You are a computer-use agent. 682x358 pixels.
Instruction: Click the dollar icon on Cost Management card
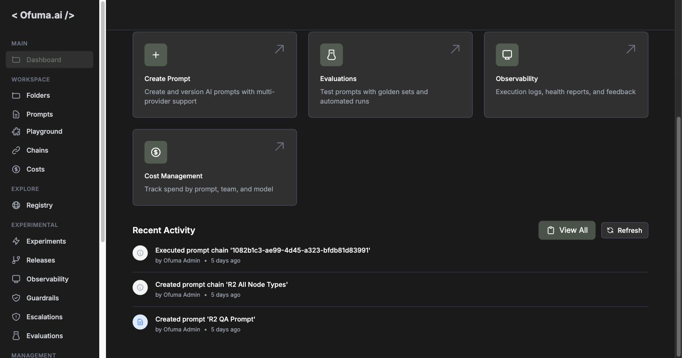156,152
